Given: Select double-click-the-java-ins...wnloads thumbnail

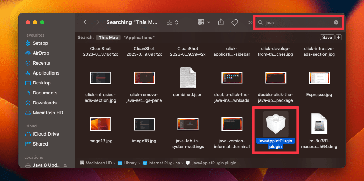Looking at the screenshot, I should click(232, 78).
